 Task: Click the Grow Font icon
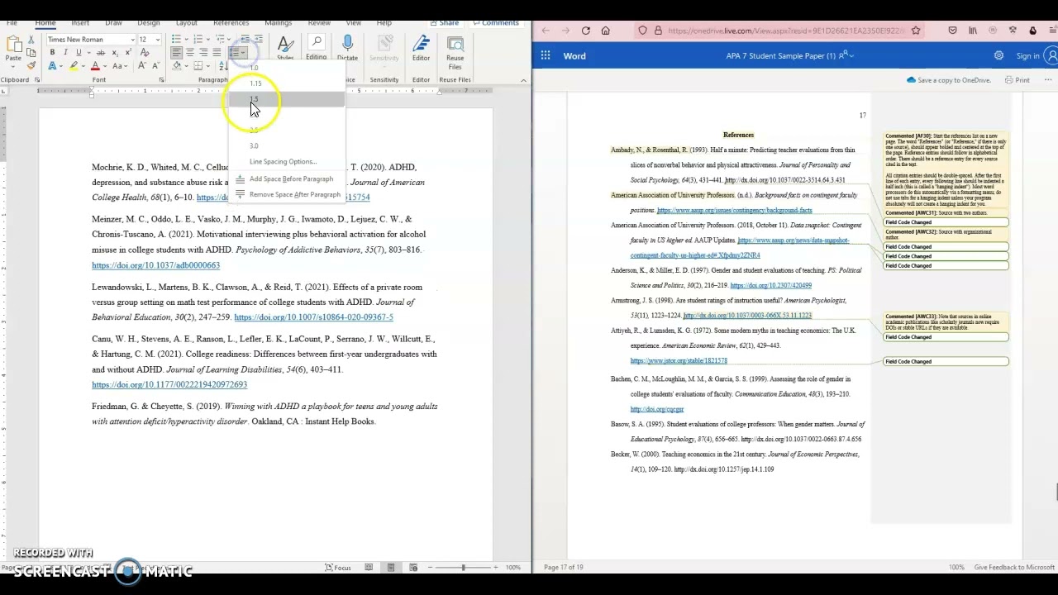(142, 66)
